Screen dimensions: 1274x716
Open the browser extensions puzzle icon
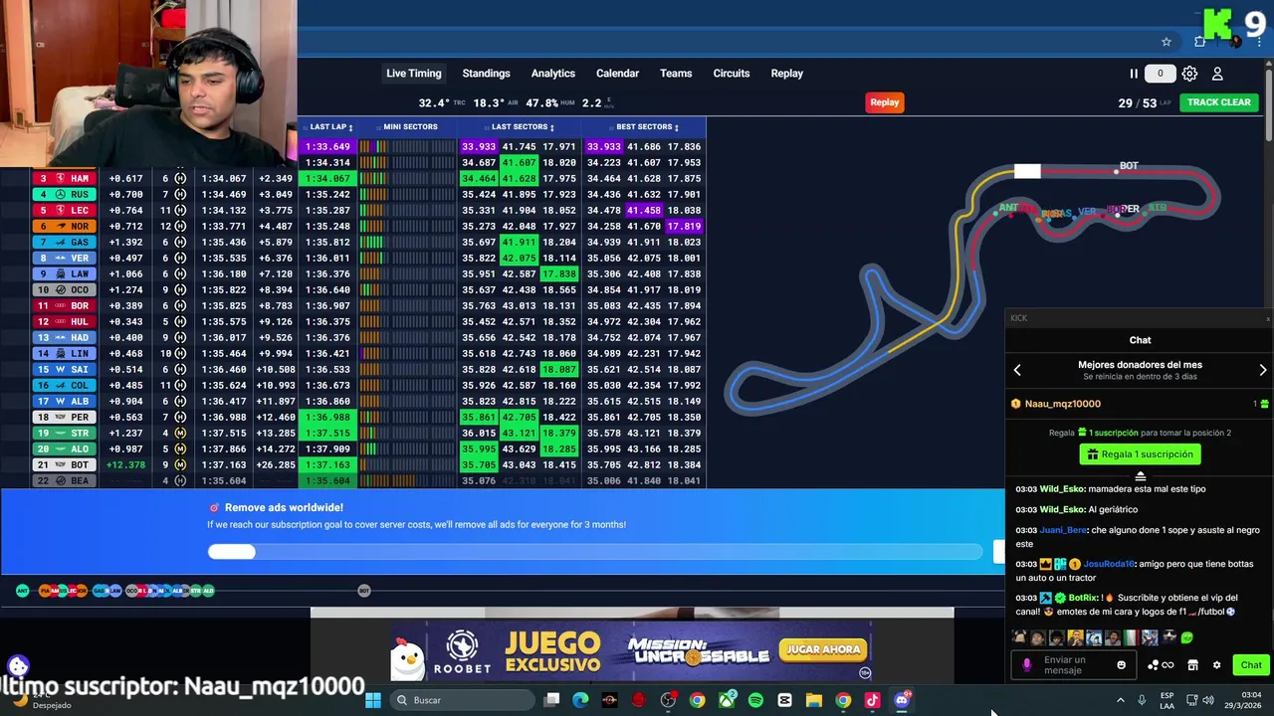[1200, 42]
